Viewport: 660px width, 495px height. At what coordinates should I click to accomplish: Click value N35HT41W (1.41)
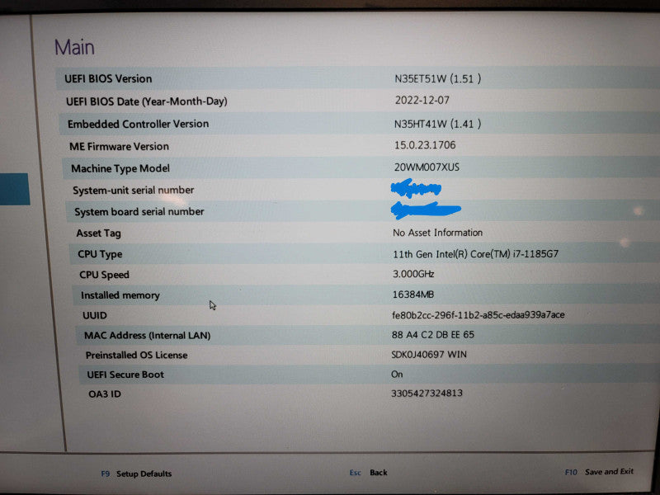(x=438, y=124)
